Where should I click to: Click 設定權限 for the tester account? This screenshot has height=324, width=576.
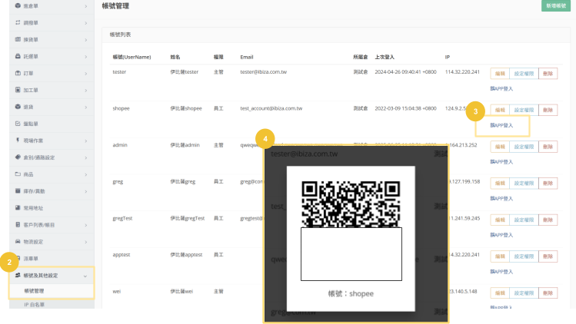coord(524,74)
